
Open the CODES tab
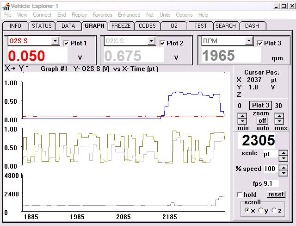(147, 26)
